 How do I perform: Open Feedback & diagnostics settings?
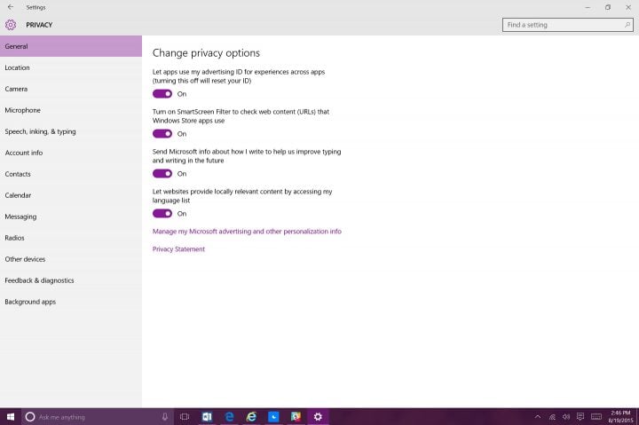pyautogui.click(x=71, y=280)
